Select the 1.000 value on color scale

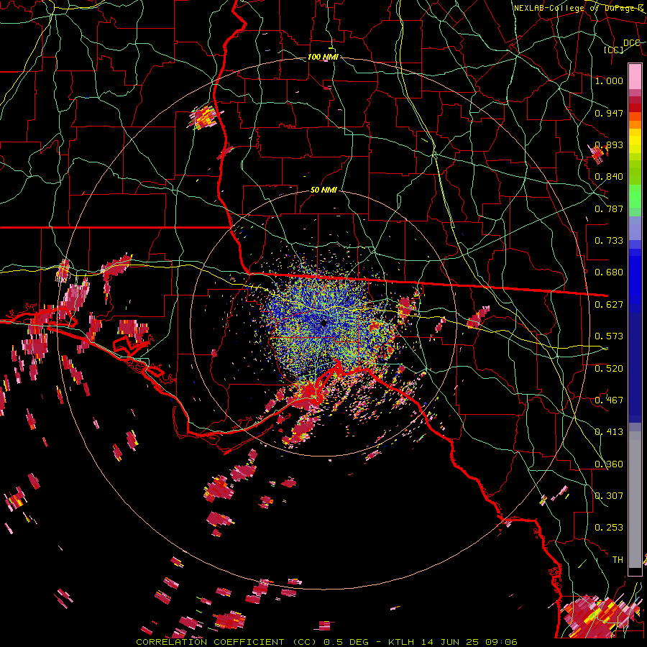click(609, 81)
